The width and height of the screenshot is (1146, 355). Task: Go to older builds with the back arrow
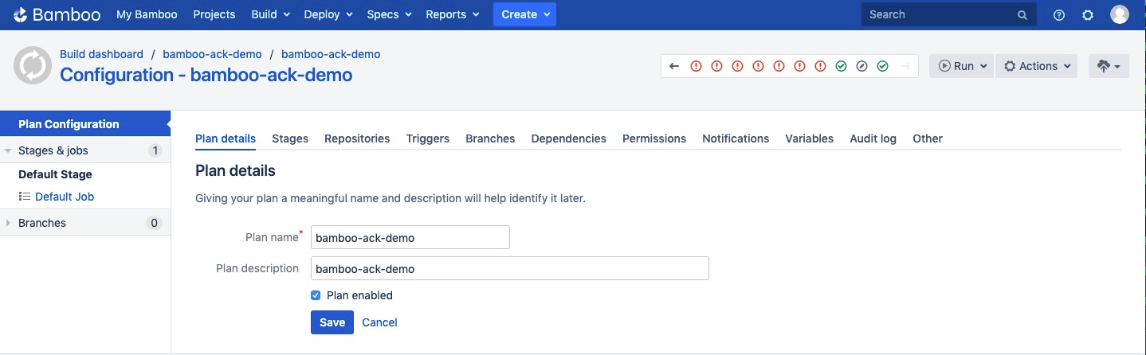pyautogui.click(x=674, y=66)
